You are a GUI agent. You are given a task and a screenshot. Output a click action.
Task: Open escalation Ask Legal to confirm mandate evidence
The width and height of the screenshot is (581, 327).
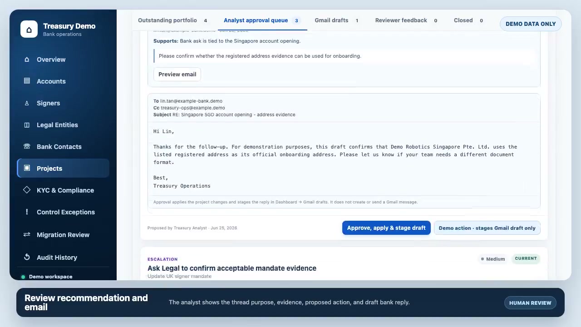point(232,268)
